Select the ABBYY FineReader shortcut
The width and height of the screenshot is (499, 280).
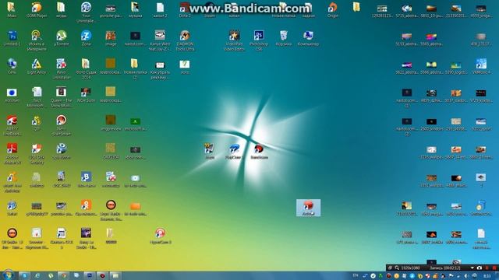click(x=12, y=125)
